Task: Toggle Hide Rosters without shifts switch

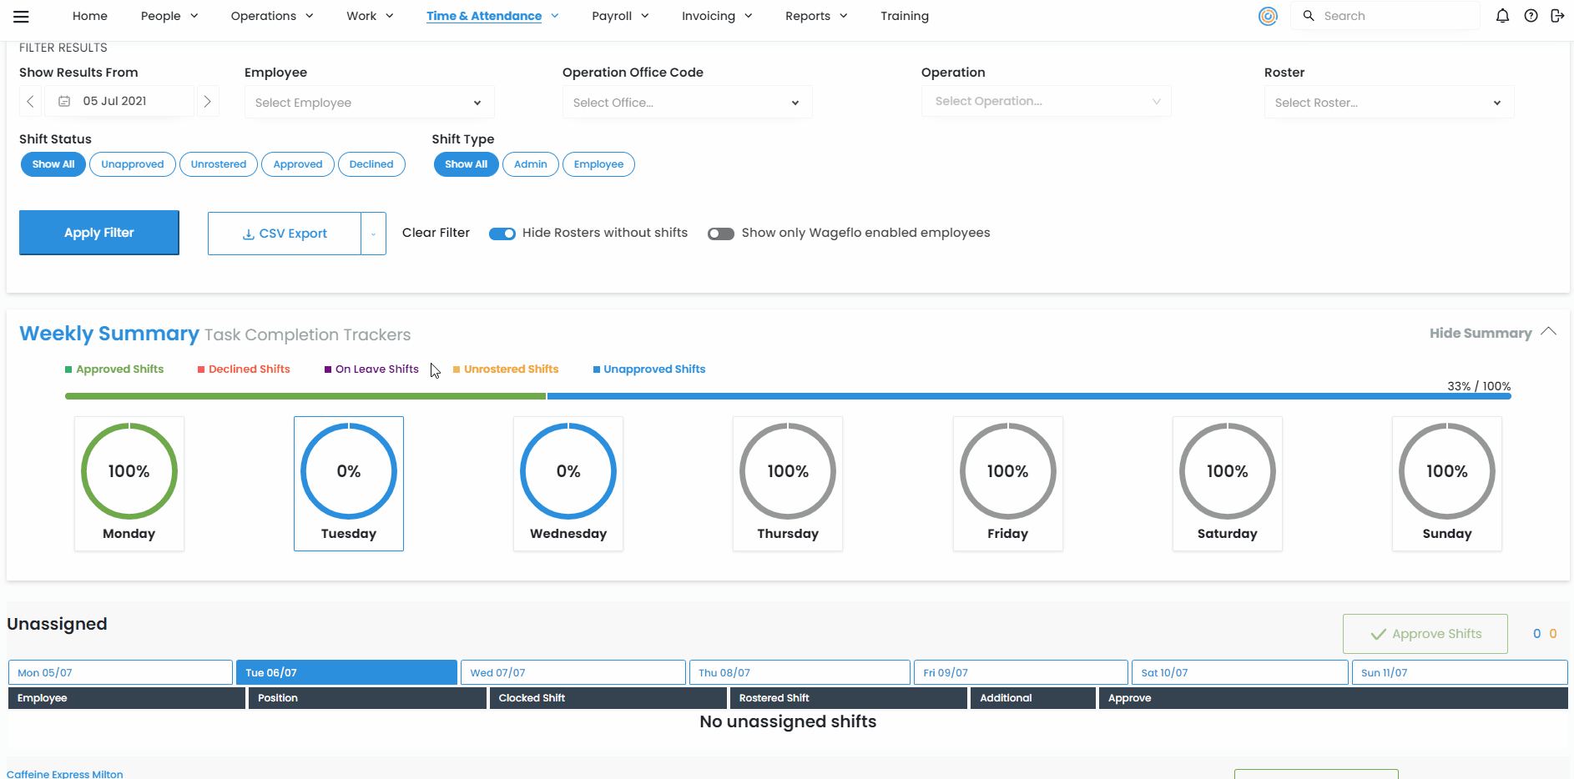Action: 502,234
